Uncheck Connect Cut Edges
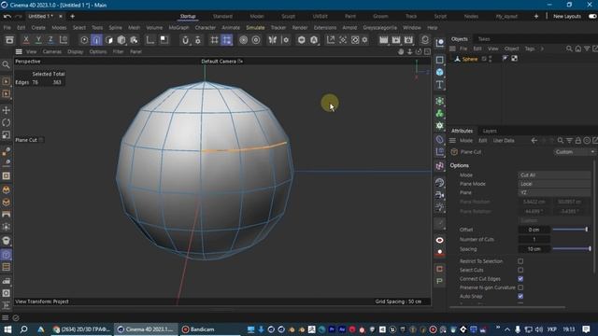 (520, 279)
